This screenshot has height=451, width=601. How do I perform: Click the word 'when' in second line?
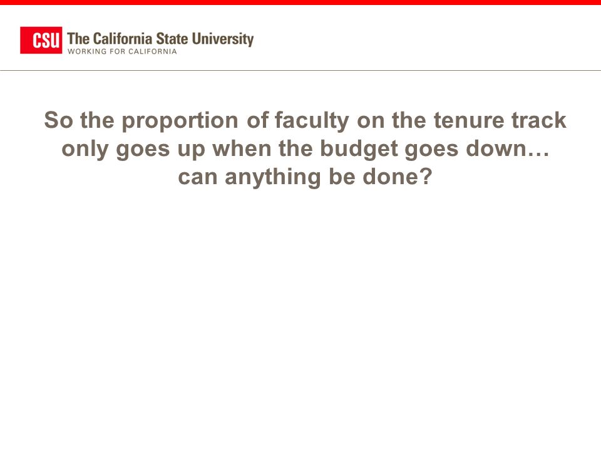(242, 148)
